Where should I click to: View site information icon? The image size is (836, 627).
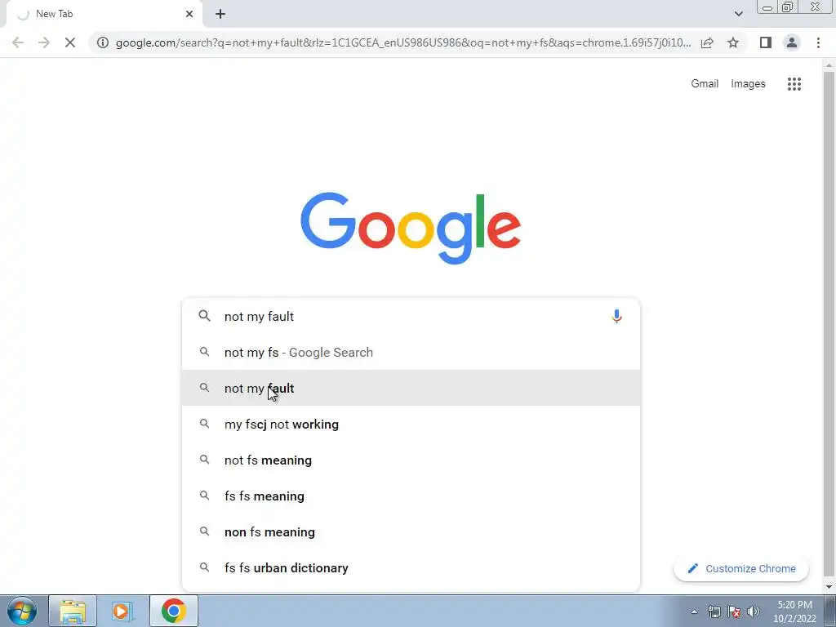[x=103, y=42]
